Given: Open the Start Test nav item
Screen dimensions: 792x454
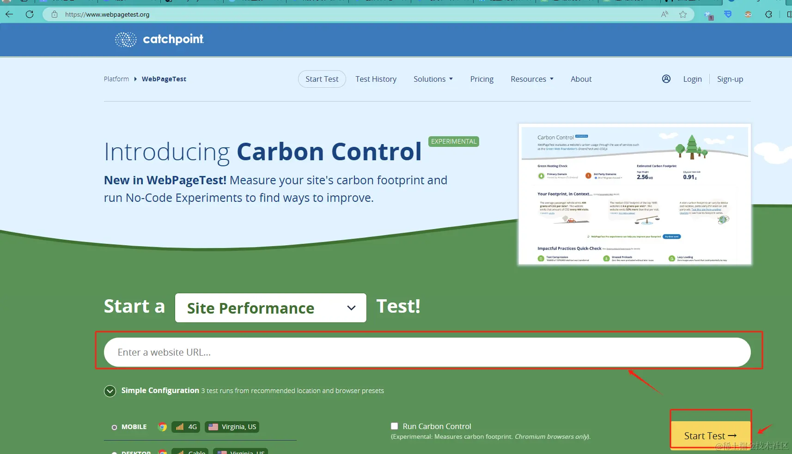Looking at the screenshot, I should point(322,79).
